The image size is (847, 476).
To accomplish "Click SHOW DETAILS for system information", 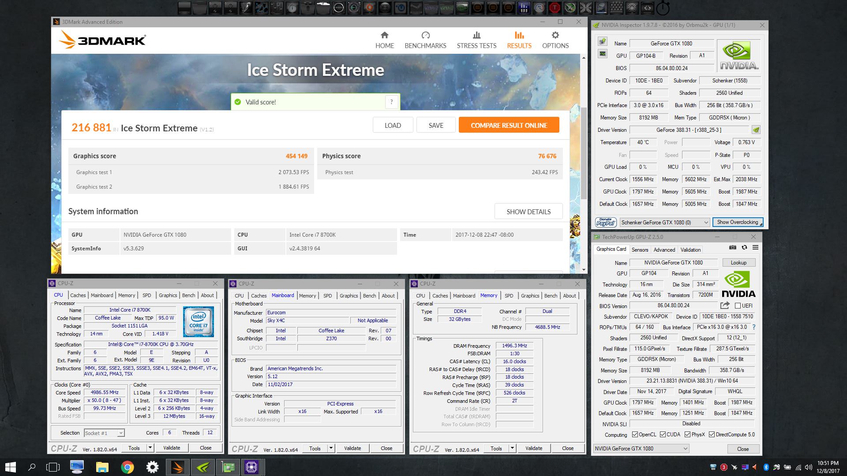I will coord(528,212).
